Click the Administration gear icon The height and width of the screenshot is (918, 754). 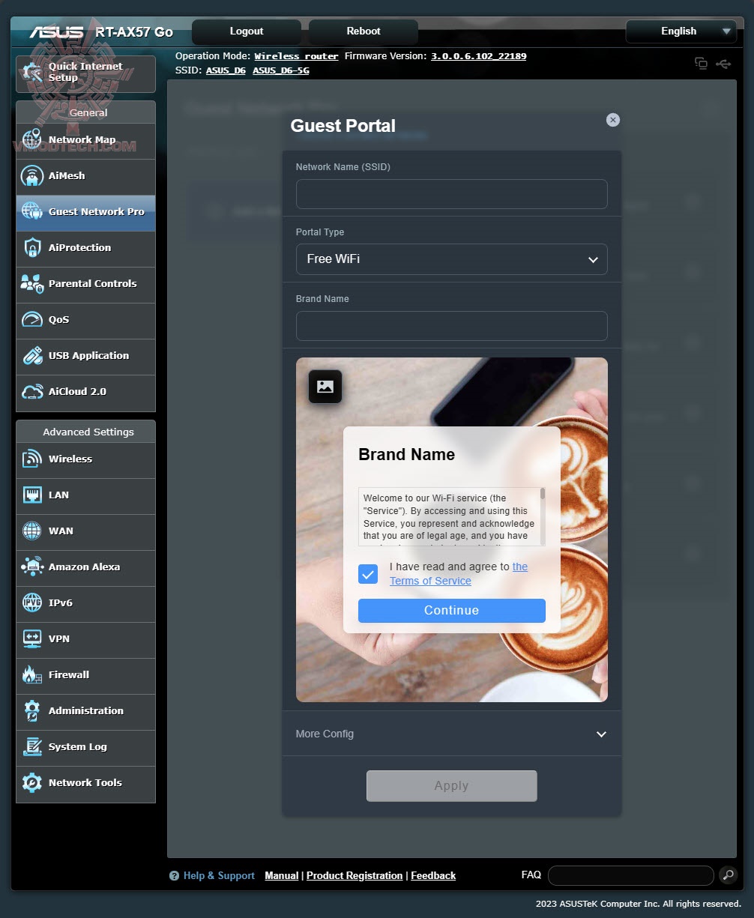click(32, 710)
